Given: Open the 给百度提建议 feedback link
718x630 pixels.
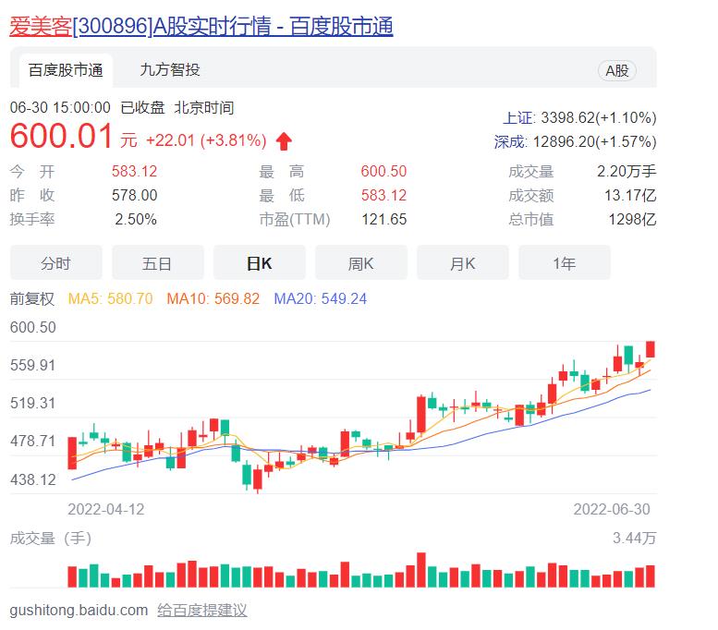Looking at the screenshot, I should pos(202,611).
